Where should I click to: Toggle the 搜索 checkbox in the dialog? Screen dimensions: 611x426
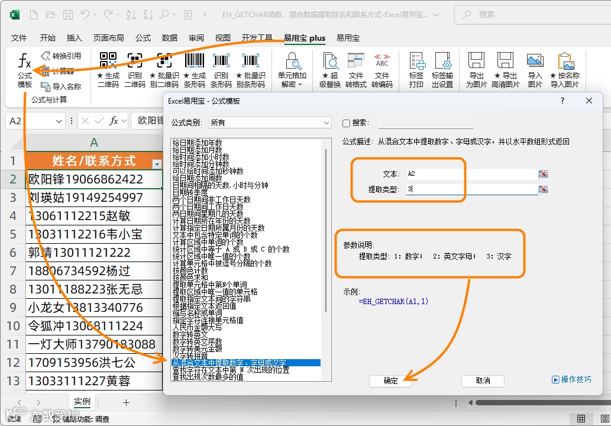[346, 123]
